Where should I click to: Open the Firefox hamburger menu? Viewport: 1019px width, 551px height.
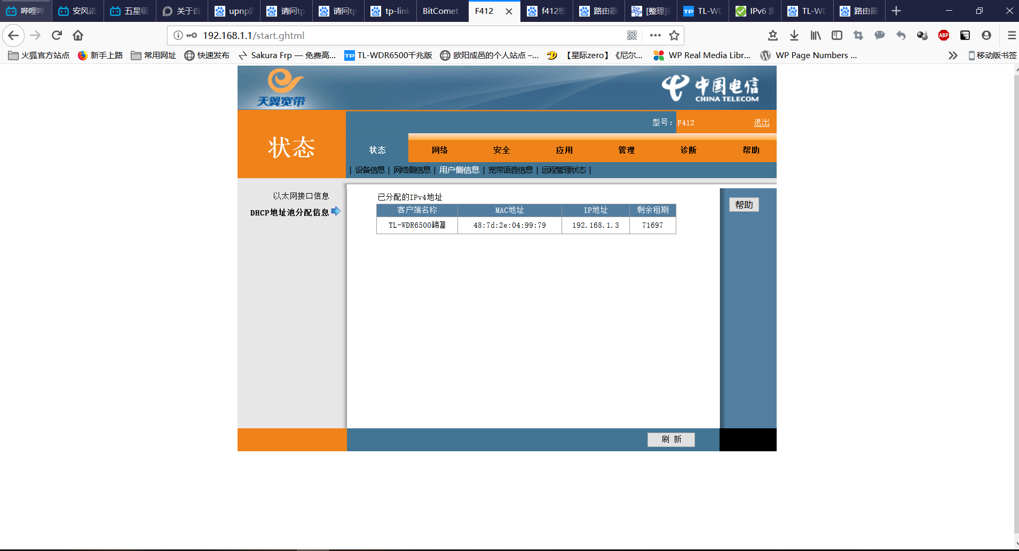click(x=1011, y=35)
